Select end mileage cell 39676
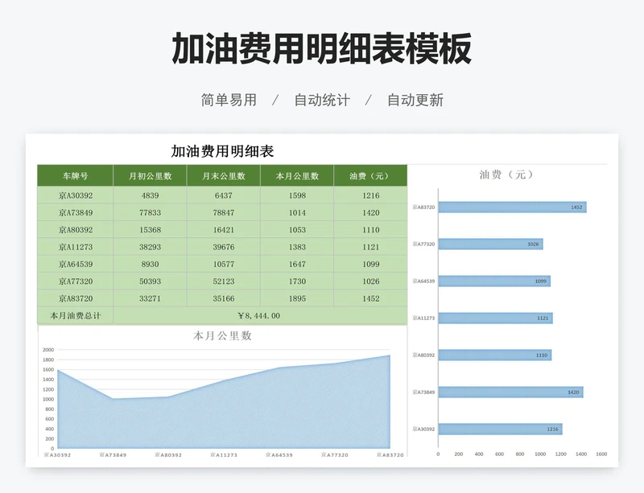 point(224,247)
